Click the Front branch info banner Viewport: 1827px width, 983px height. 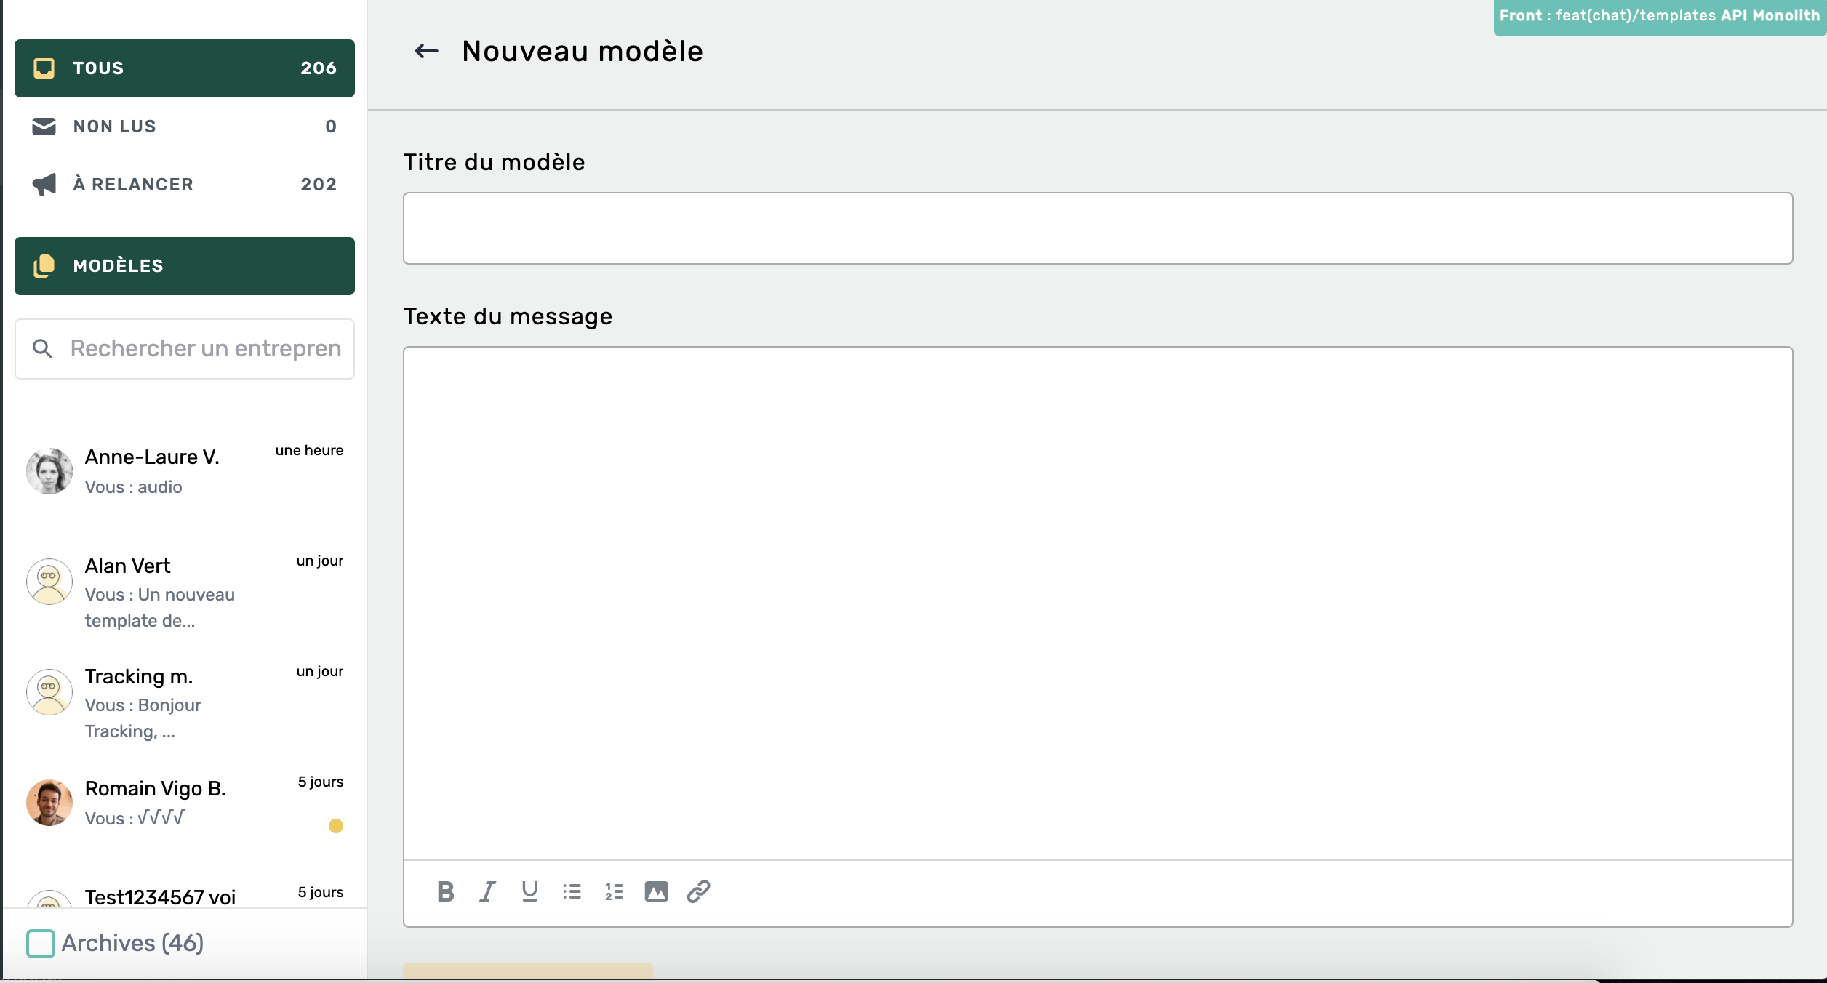(x=1659, y=16)
